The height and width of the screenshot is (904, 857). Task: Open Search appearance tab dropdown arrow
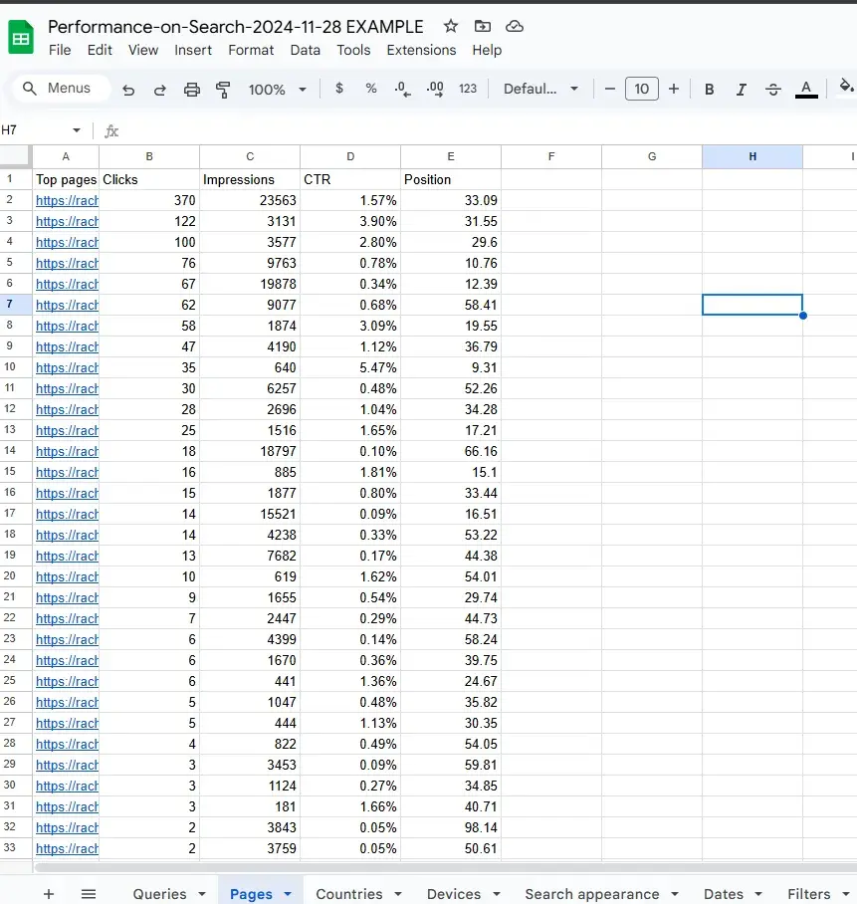coord(674,894)
